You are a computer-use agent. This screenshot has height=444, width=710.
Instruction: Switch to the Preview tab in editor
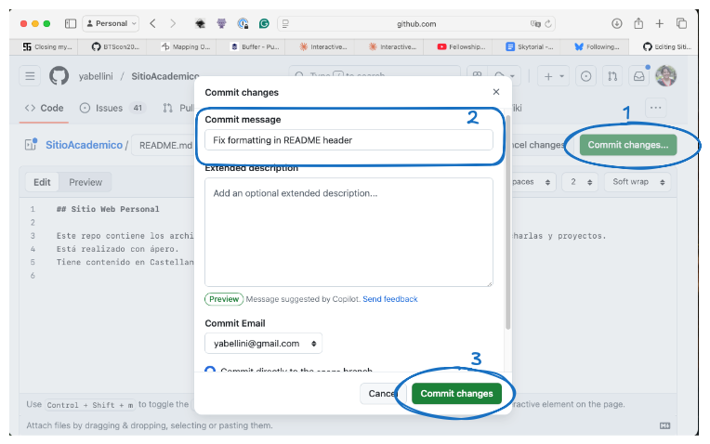tap(85, 182)
